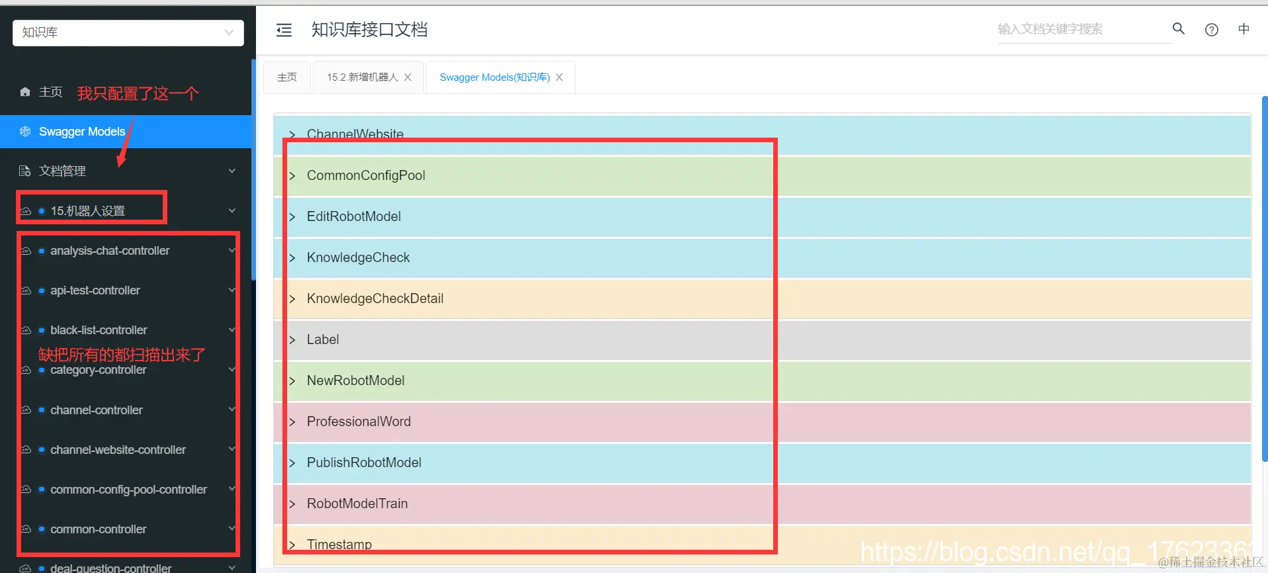Click the icon beside api-test-controller
This screenshot has width=1268, height=573.
point(26,290)
